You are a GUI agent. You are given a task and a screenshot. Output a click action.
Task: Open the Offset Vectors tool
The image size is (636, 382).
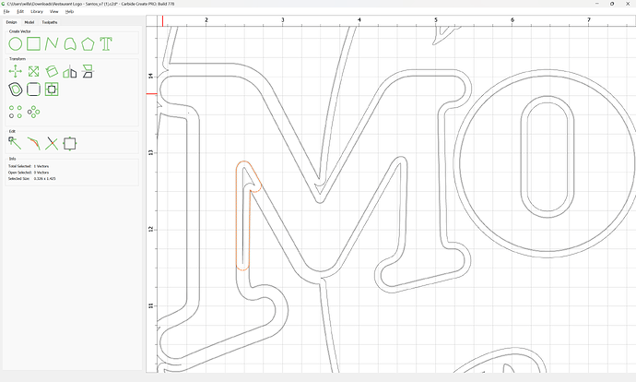[16, 90]
